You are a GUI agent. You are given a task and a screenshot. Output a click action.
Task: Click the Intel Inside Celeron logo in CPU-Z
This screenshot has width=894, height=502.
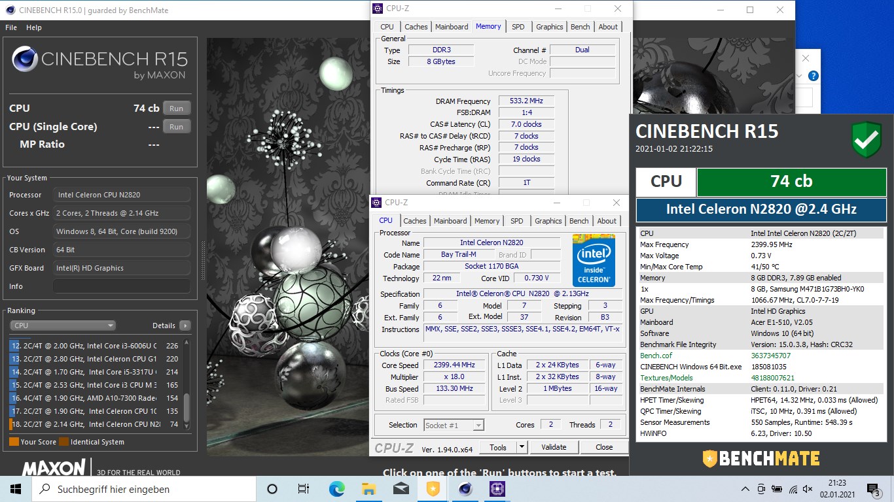594,259
